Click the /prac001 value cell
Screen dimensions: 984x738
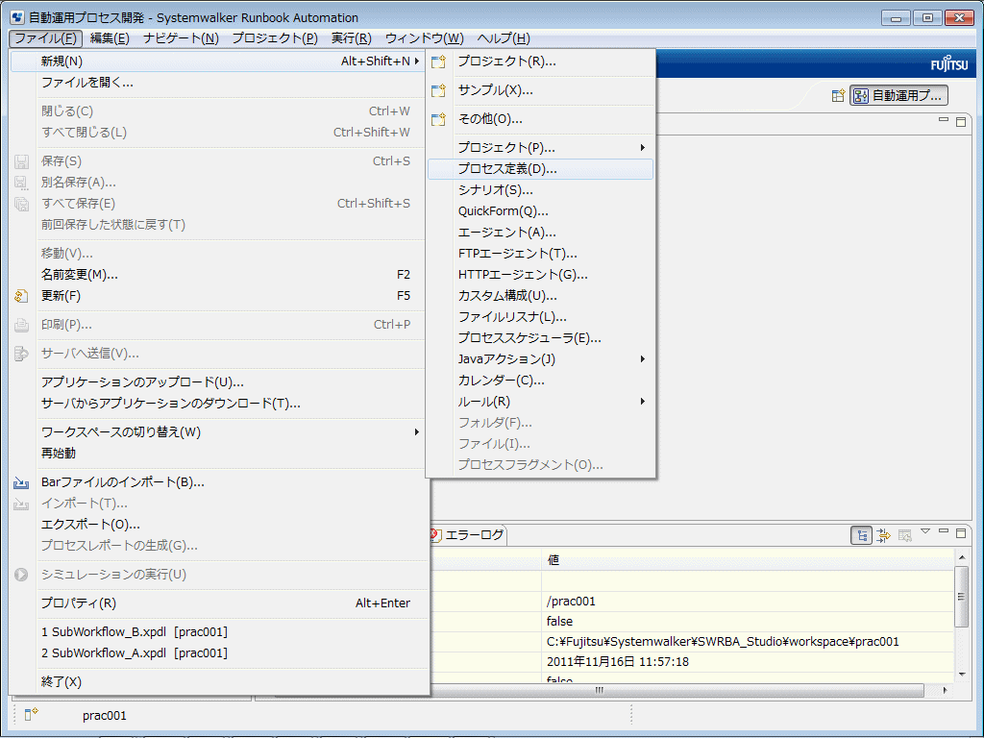(x=747, y=602)
